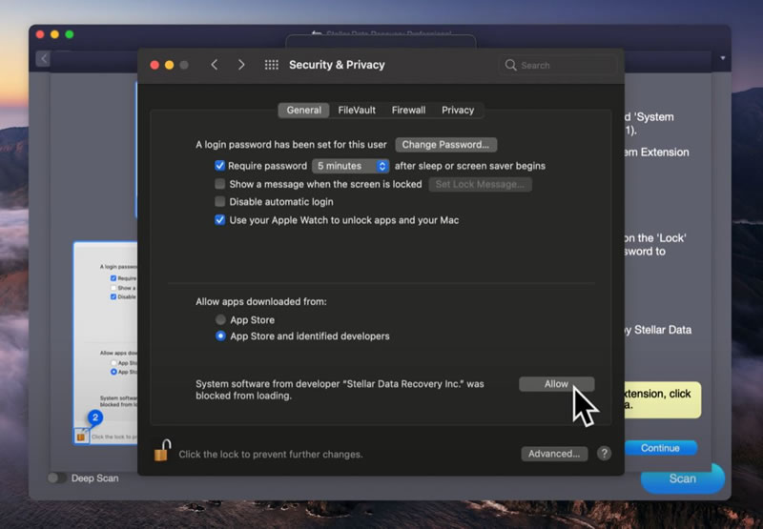Open the Privacy tab
Screen dimensions: 763x529
click(x=458, y=111)
